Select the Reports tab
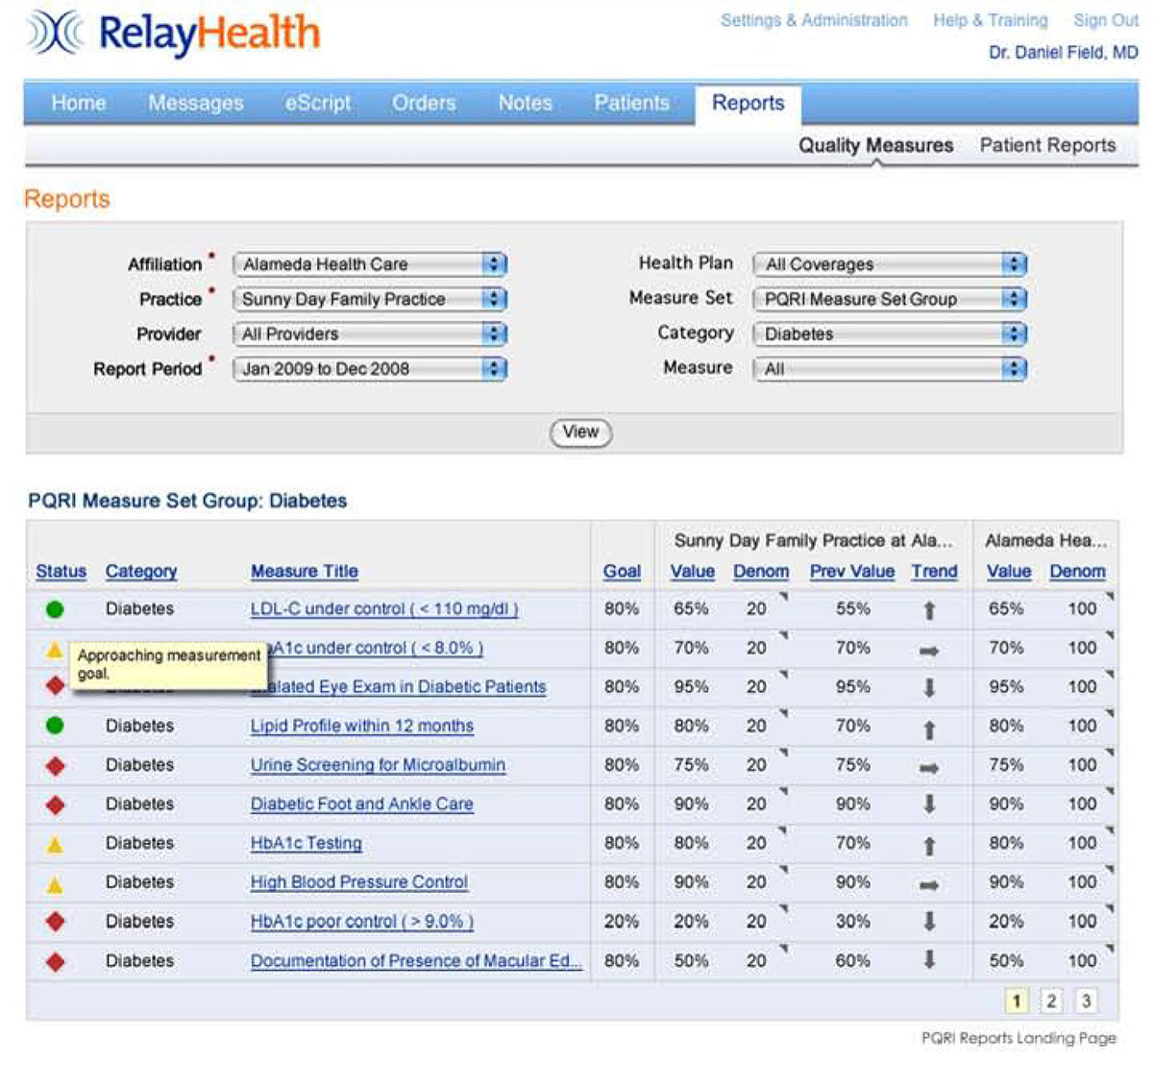The height and width of the screenshot is (1065, 1153). pos(748,104)
